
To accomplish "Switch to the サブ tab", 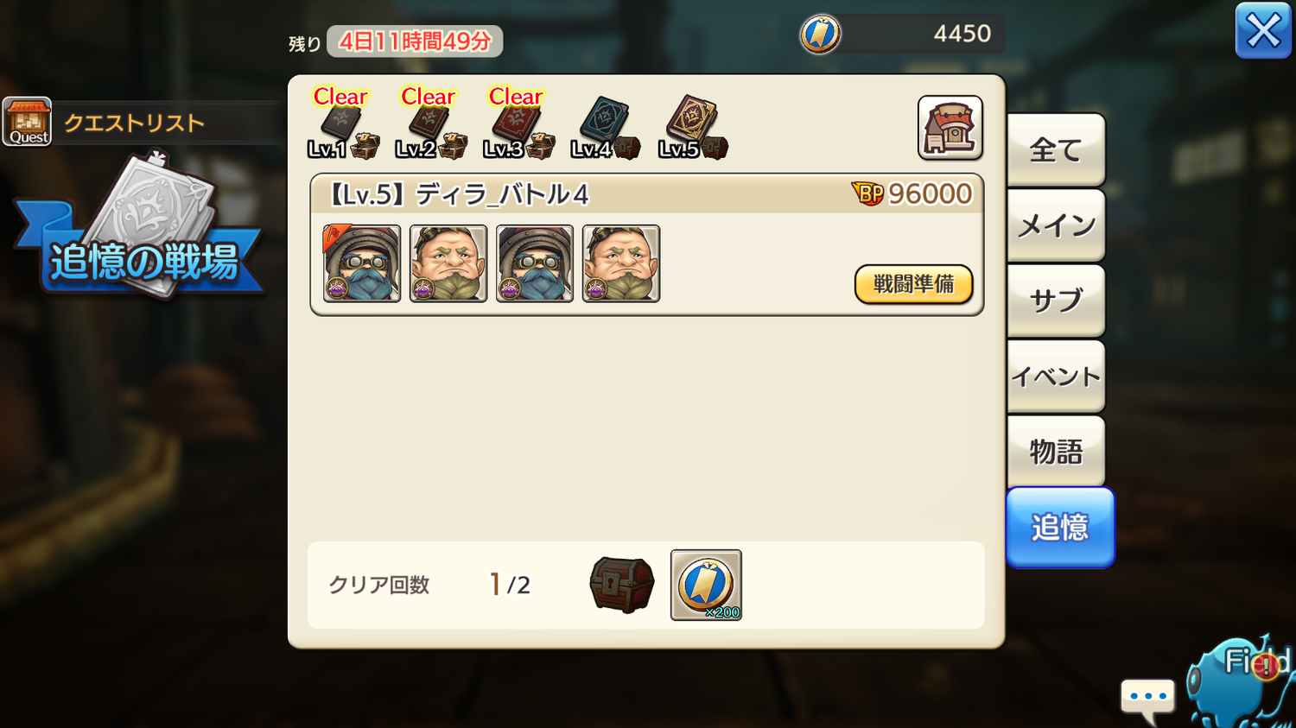I will pyautogui.click(x=1056, y=301).
